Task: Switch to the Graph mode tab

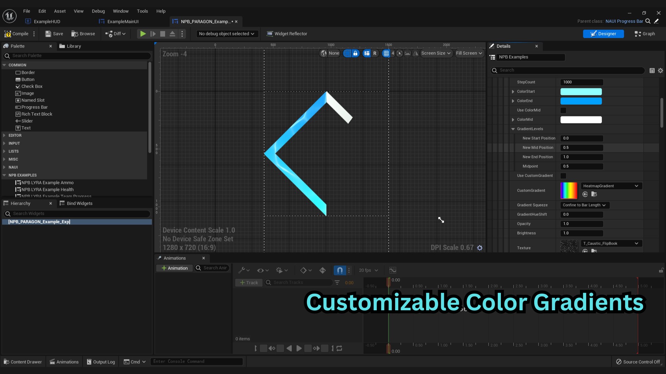Action: click(x=644, y=34)
